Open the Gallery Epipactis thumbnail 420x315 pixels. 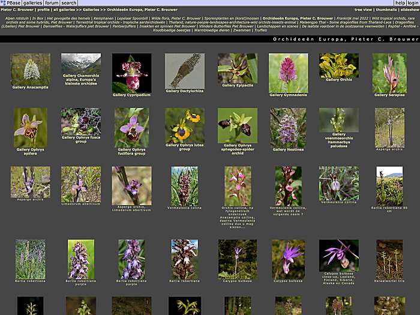[238, 68]
